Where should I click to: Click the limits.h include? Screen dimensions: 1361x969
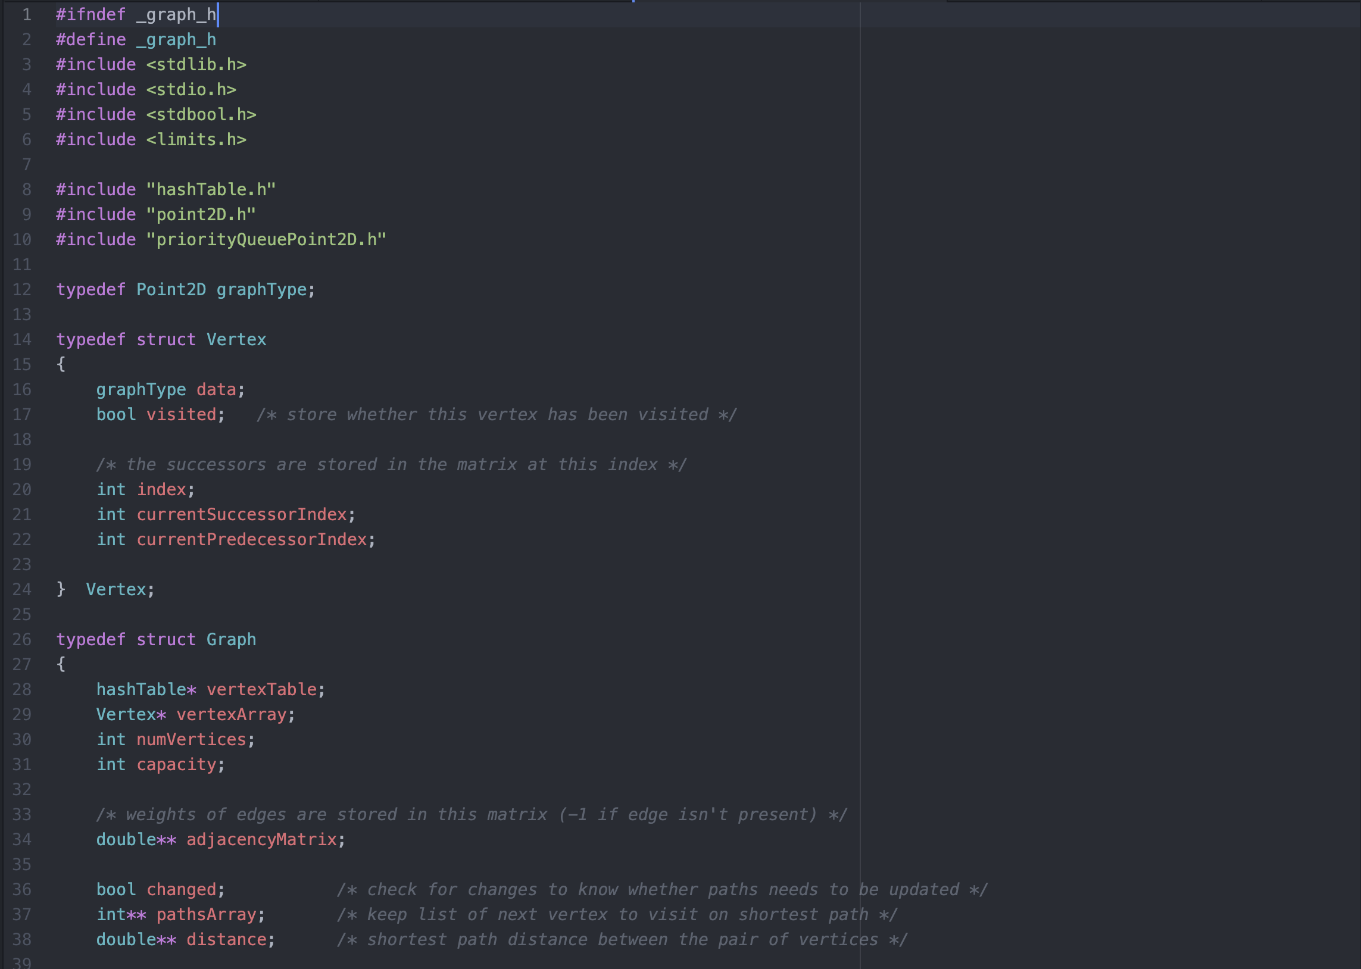tap(196, 140)
